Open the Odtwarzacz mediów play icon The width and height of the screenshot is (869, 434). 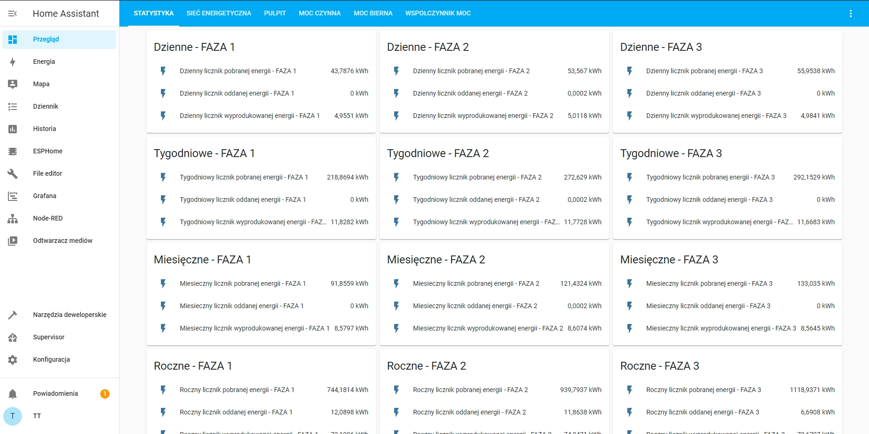click(x=13, y=241)
